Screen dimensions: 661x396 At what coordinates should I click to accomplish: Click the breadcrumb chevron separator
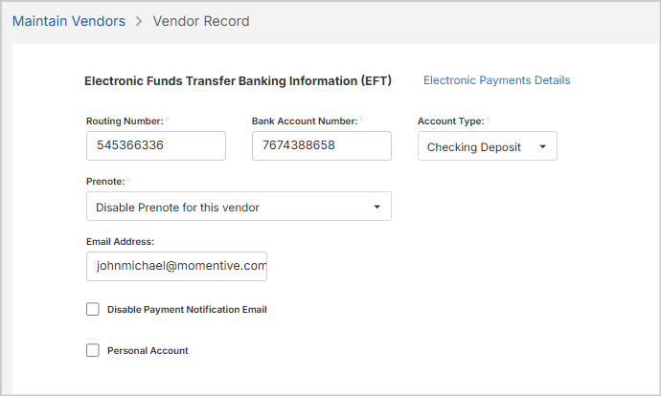click(x=139, y=21)
